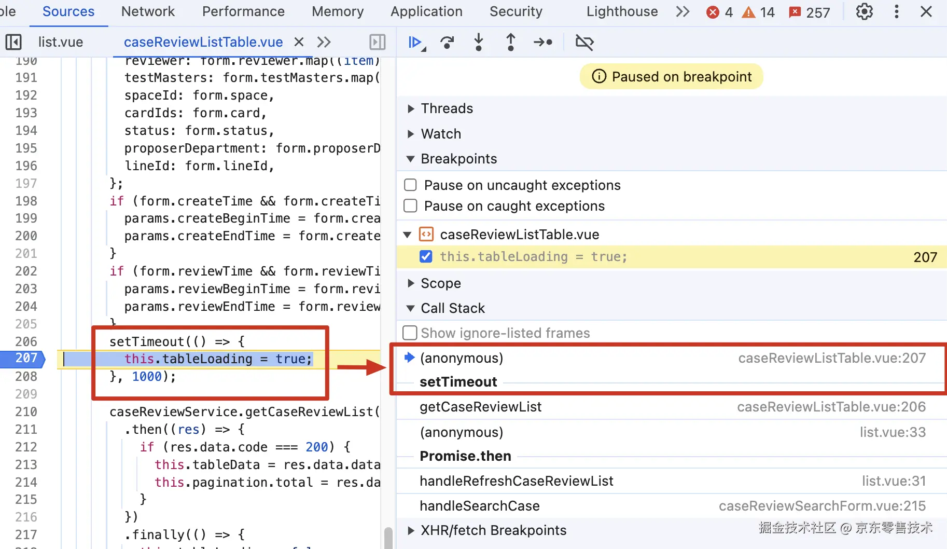
Task: Open the list.vue file tab
Action: point(61,42)
